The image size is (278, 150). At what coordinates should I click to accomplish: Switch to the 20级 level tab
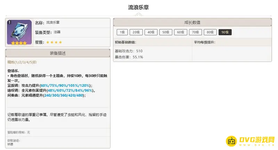point(136,32)
